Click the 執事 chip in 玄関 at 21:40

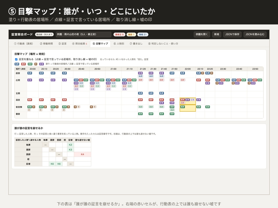click(x=162, y=93)
